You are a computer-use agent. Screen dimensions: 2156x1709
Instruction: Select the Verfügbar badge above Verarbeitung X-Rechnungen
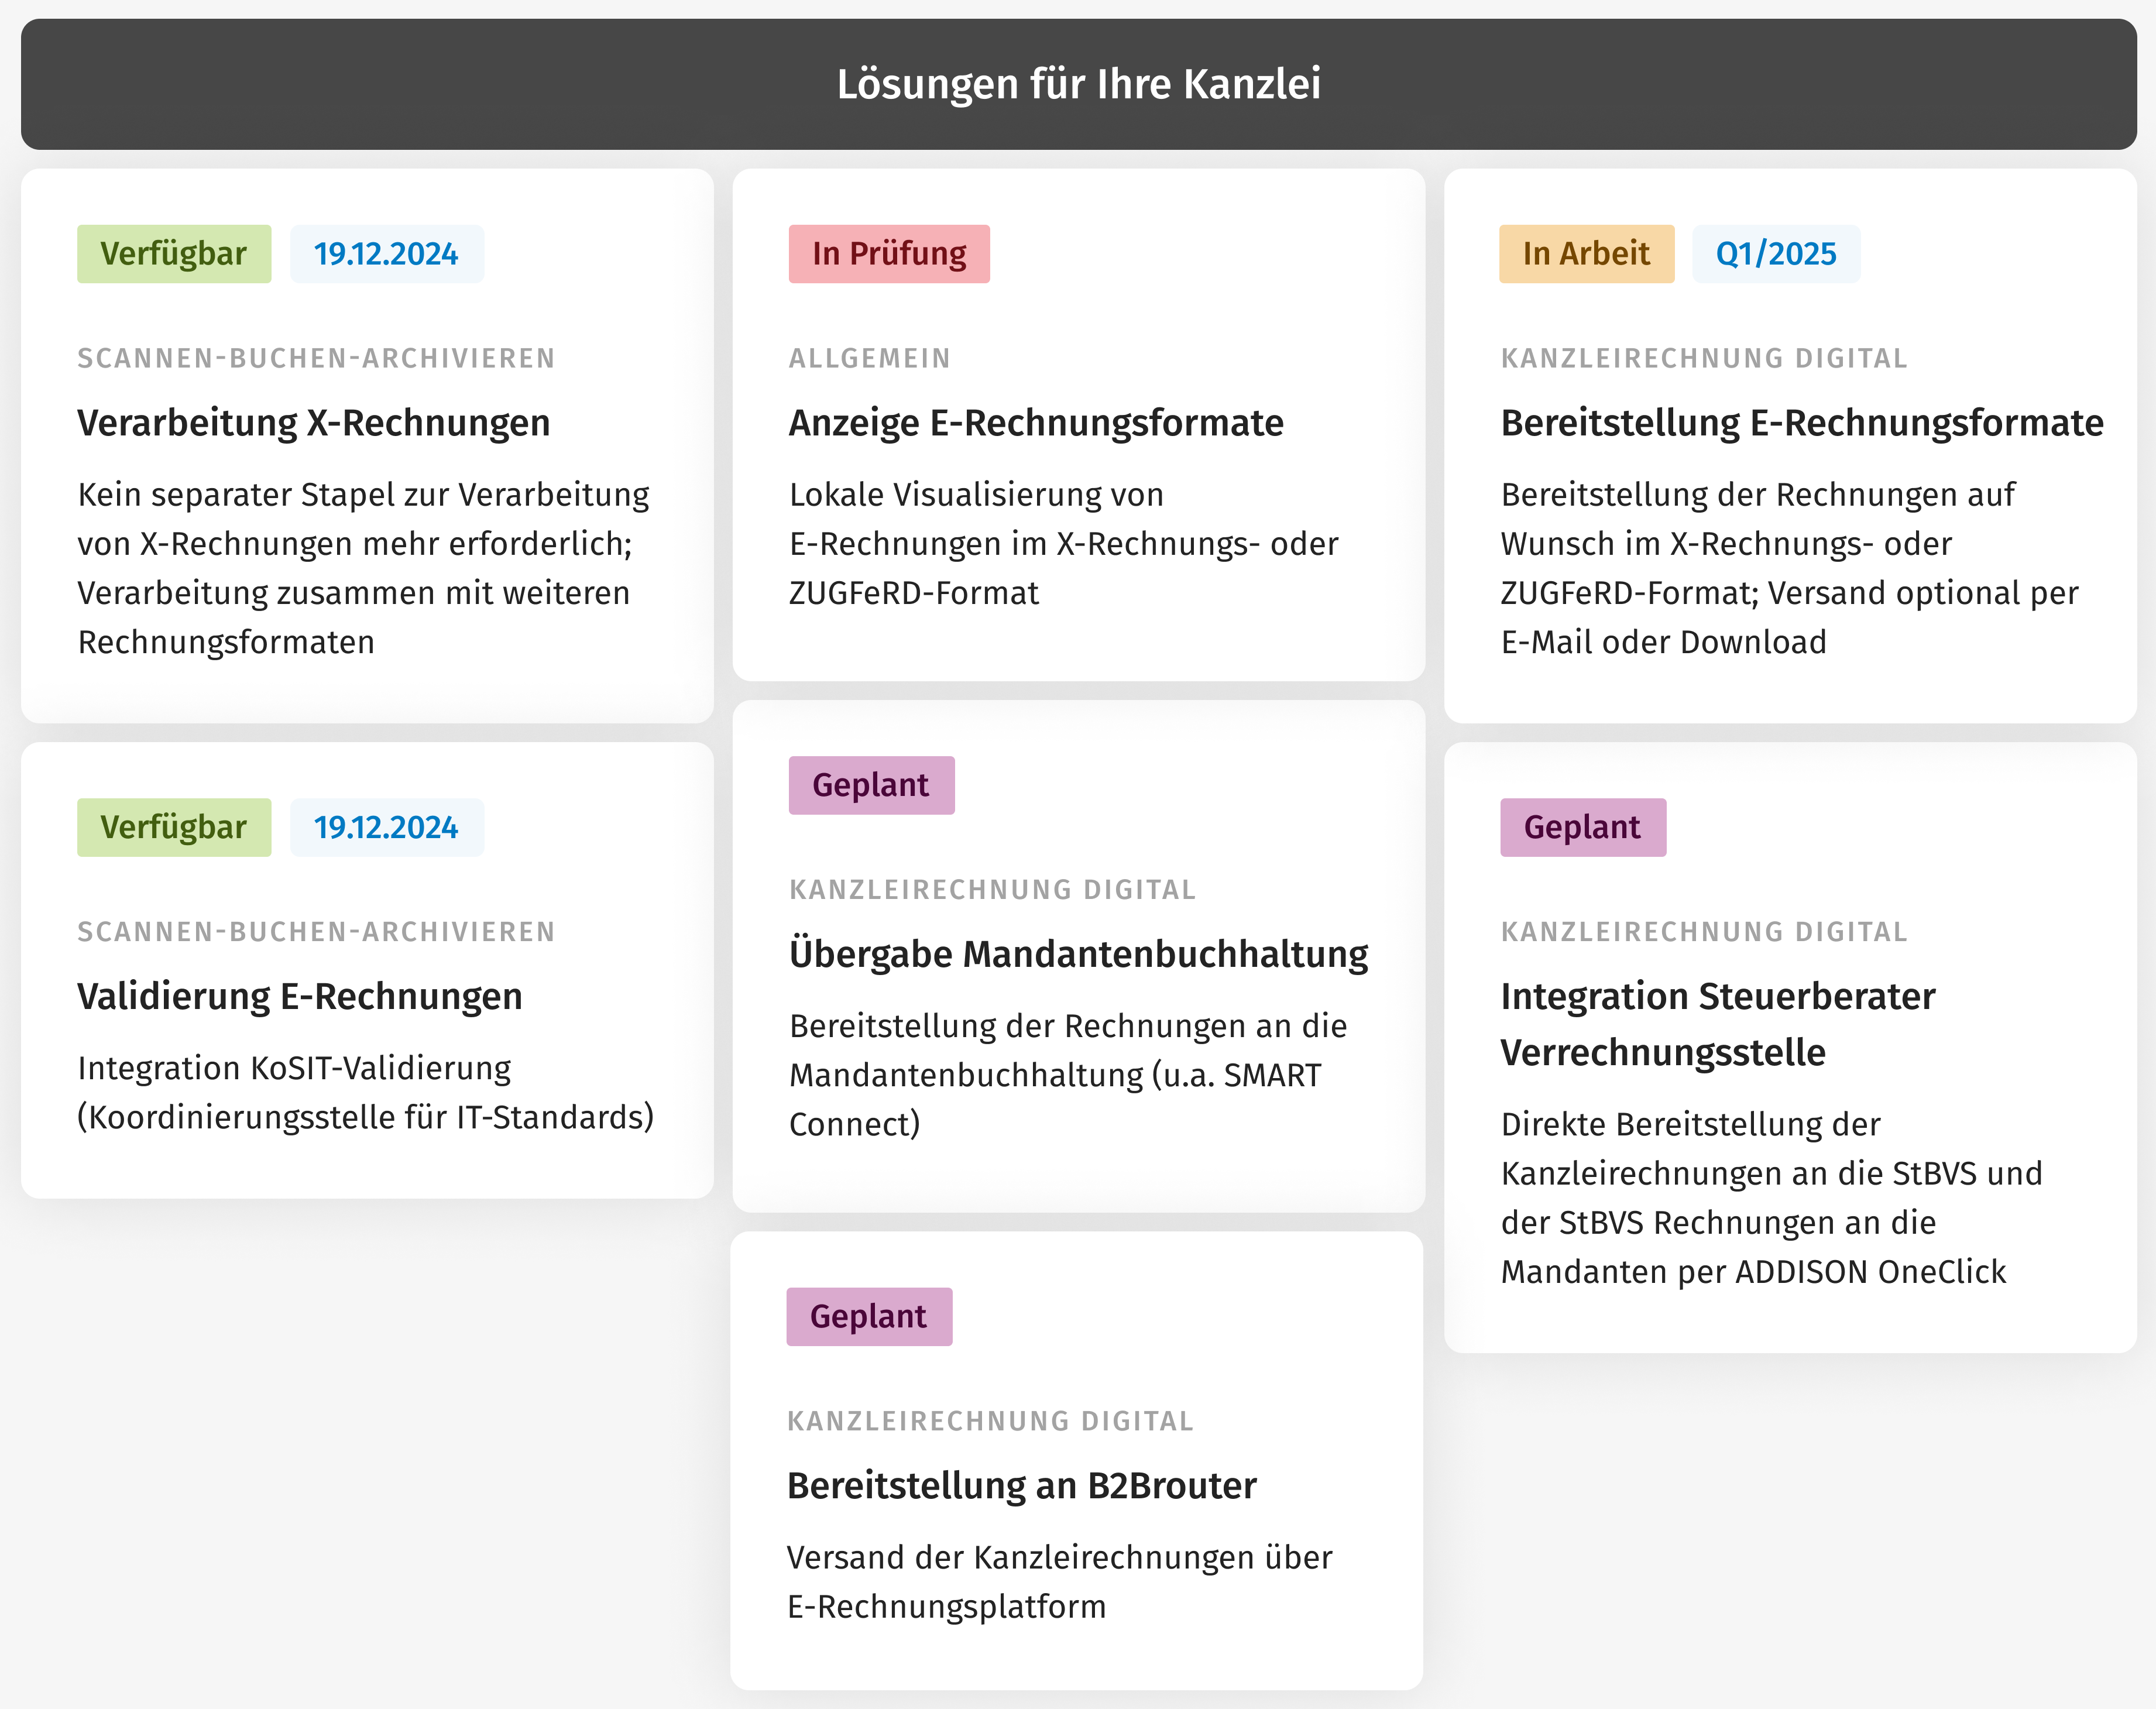click(x=174, y=254)
